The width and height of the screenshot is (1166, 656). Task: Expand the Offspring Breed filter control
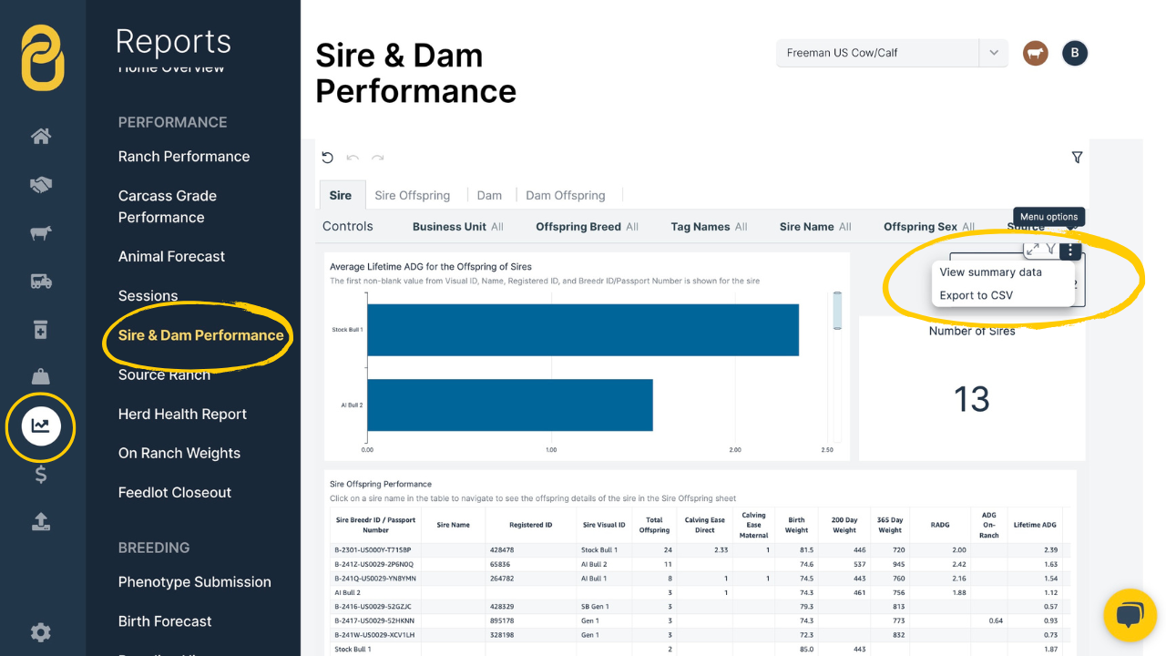click(586, 227)
